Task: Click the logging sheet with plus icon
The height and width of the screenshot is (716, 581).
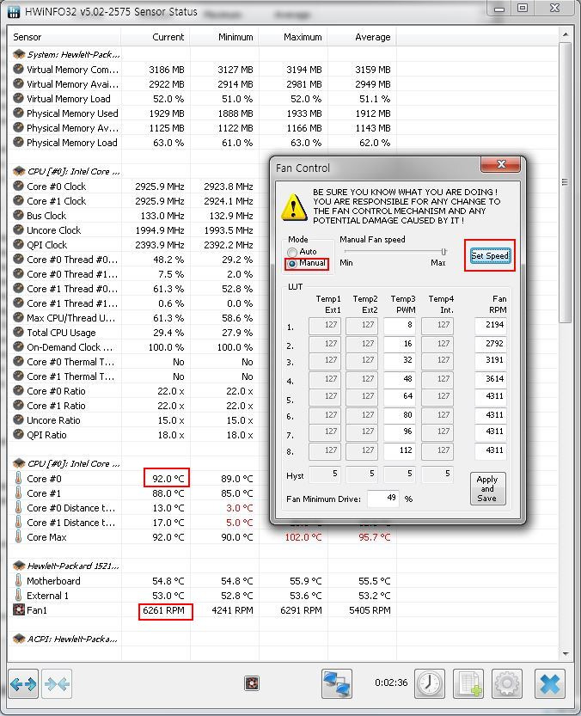Action: (x=468, y=683)
